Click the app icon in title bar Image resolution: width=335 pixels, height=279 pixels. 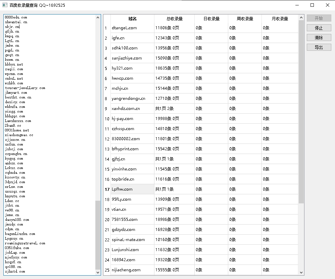click(x=5, y=5)
